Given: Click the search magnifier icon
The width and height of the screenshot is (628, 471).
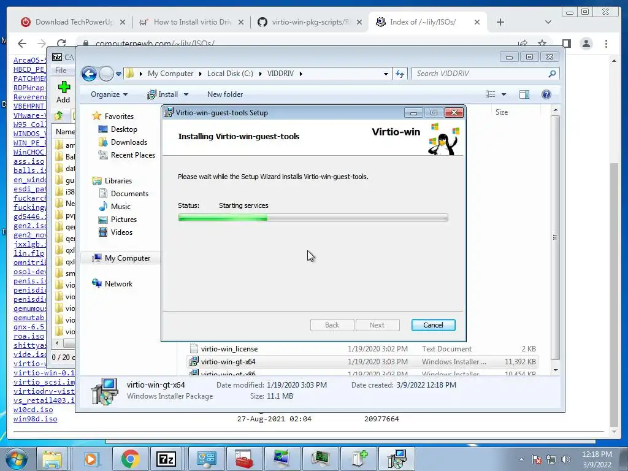Looking at the screenshot, I should [552, 74].
